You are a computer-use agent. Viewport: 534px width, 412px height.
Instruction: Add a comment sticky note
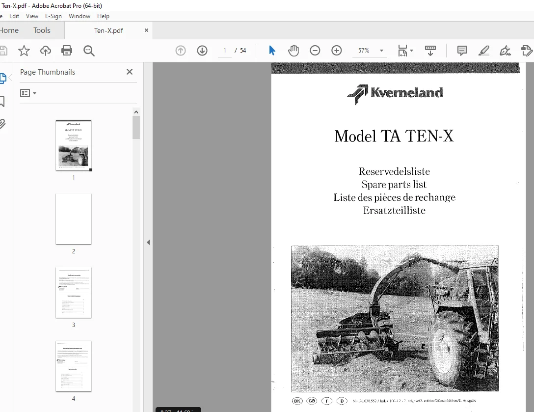pos(462,51)
